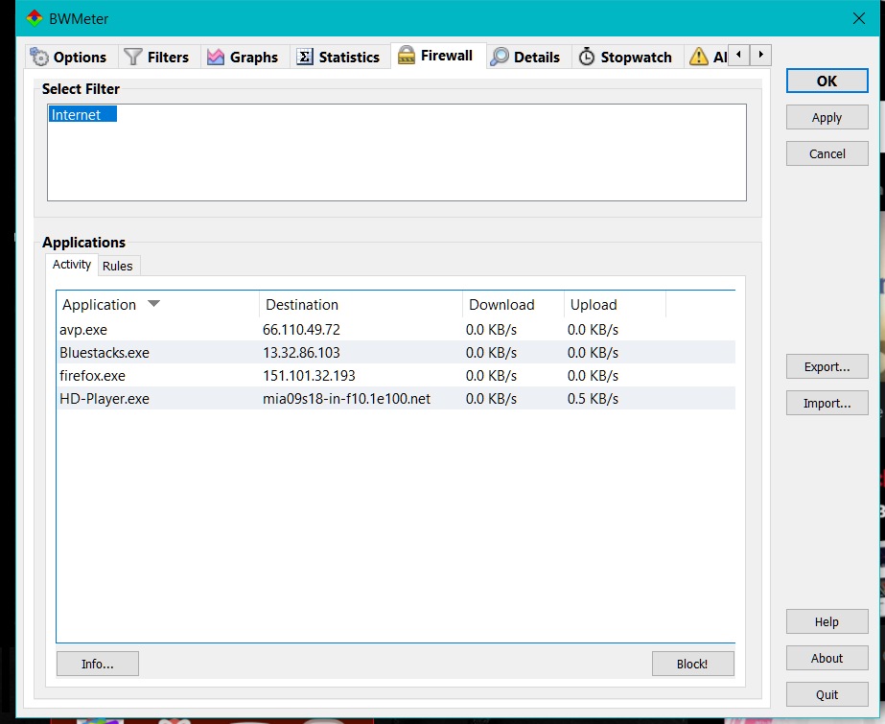Toggle sort arrow on Application column
The width and height of the screenshot is (885, 724).
pyautogui.click(x=153, y=304)
